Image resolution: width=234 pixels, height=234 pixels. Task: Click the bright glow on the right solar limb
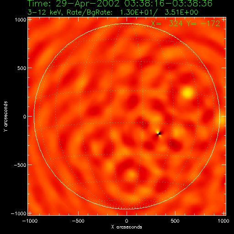[223, 120]
